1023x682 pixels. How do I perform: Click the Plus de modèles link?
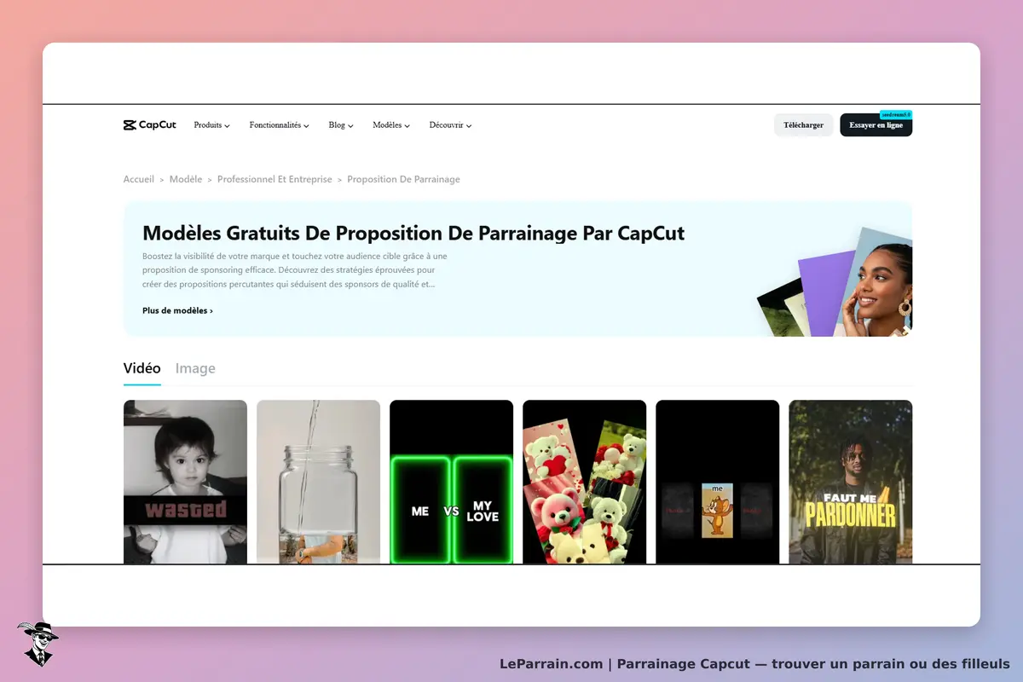coord(177,311)
